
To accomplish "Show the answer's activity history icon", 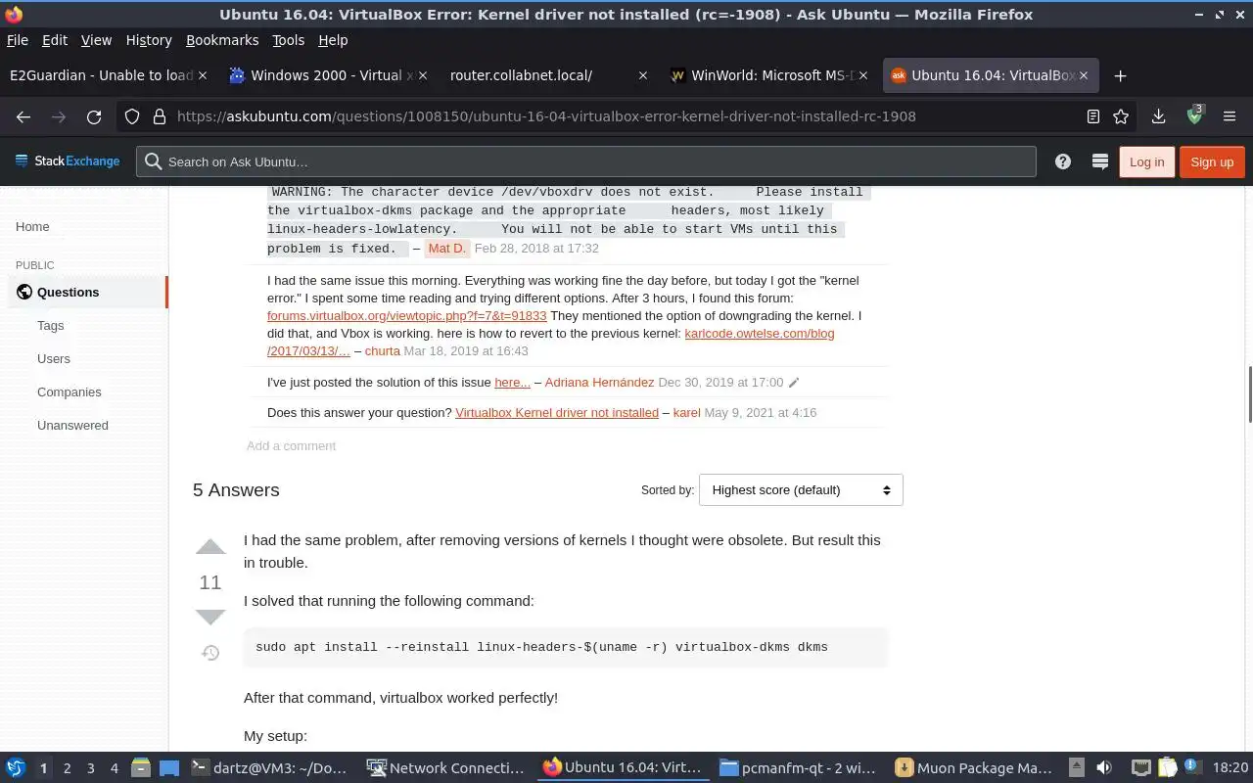I will (x=210, y=653).
